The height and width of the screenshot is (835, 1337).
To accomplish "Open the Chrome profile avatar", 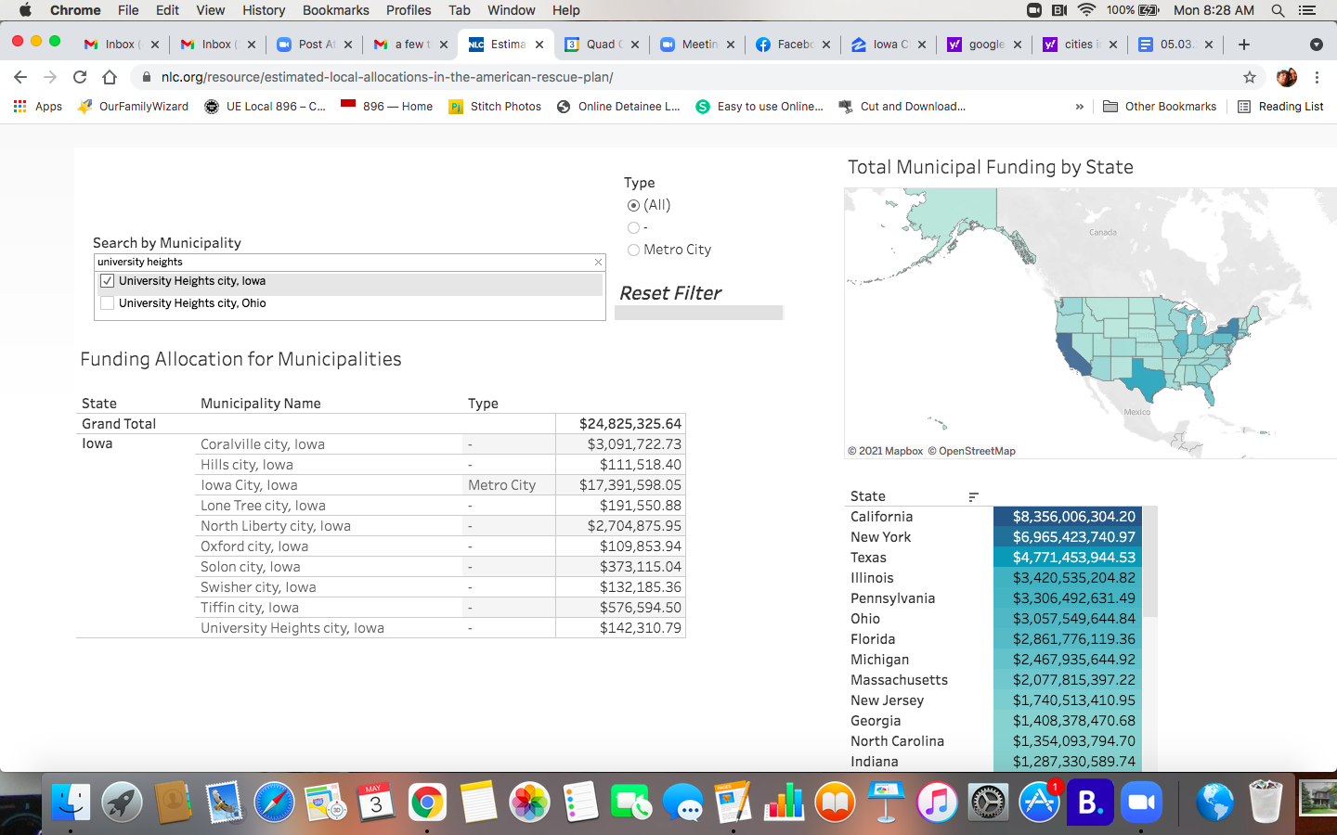I will click(1287, 77).
